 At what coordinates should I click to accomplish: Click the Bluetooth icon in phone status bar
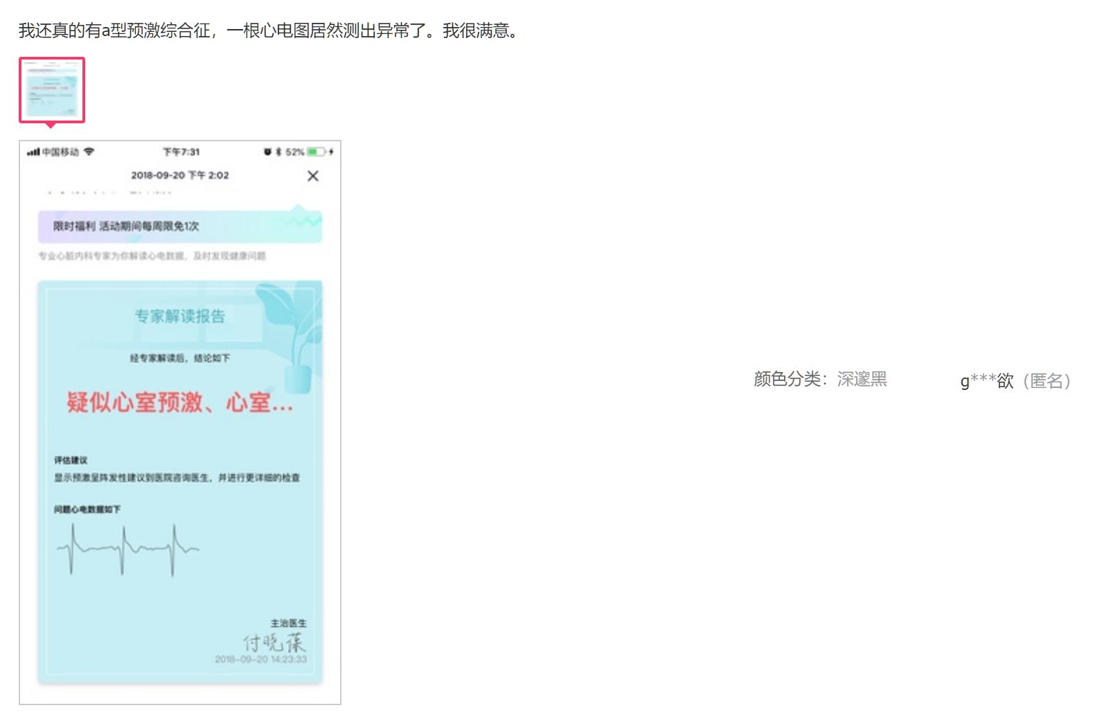click(x=278, y=152)
